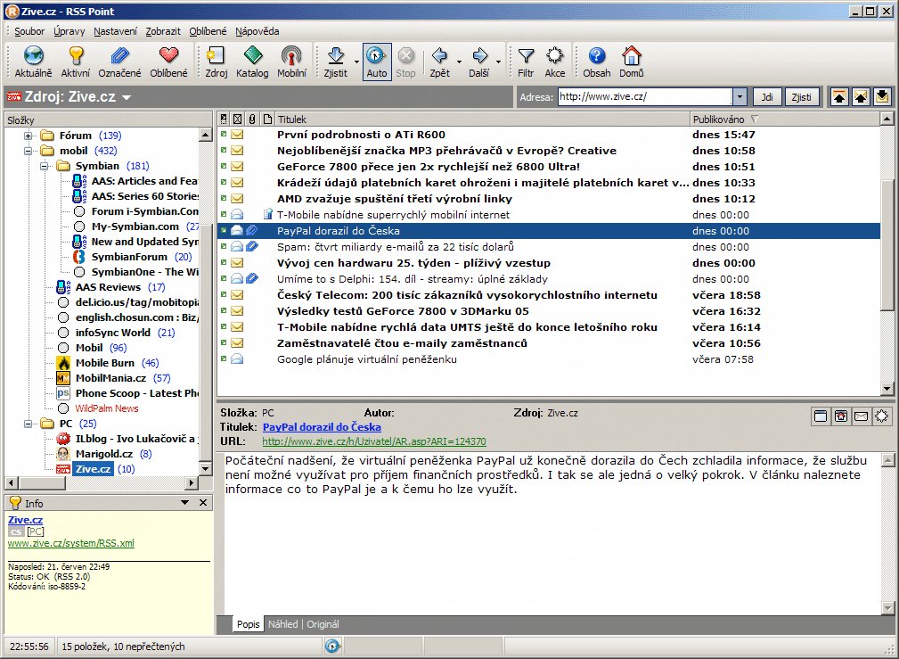The width and height of the screenshot is (899, 659).
Task: Select SymbianForum feed in tree
Action: [x=129, y=257]
